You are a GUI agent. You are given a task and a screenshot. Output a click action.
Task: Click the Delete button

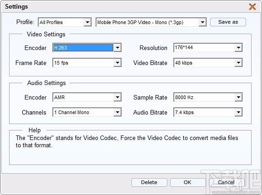point(149,182)
